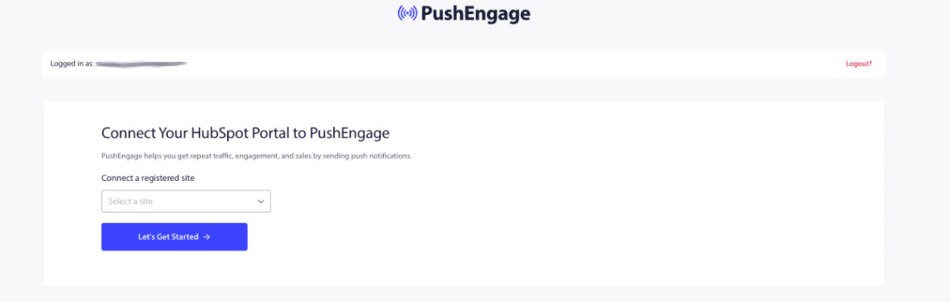Viewport: 950px width, 302px height.
Task: Click the top bar containing login info
Action: pyautogui.click(x=463, y=63)
